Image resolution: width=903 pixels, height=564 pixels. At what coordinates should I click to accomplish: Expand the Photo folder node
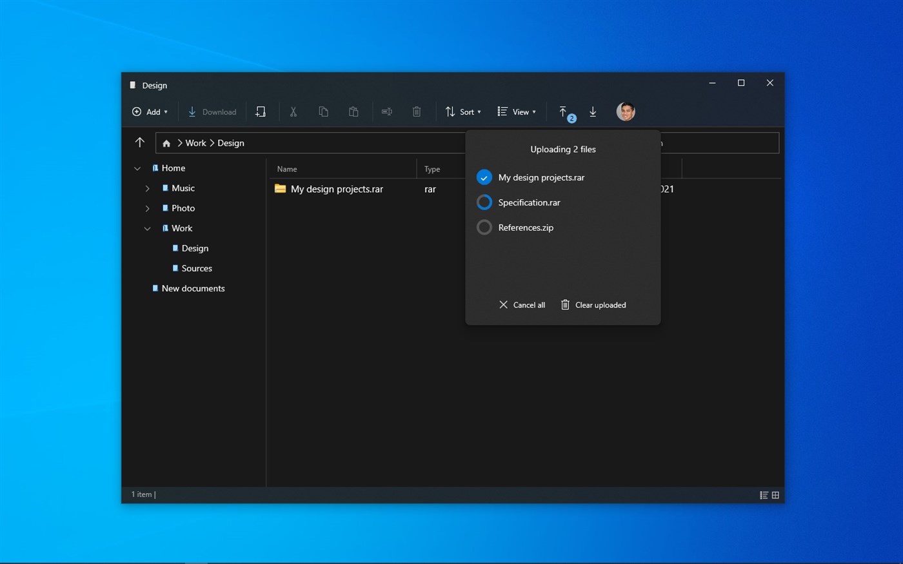(x=147, y=208)
